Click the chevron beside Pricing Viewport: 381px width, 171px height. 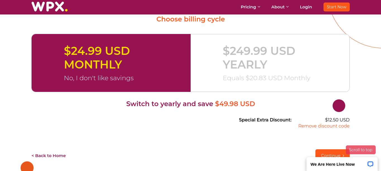[x=259, y=7]
